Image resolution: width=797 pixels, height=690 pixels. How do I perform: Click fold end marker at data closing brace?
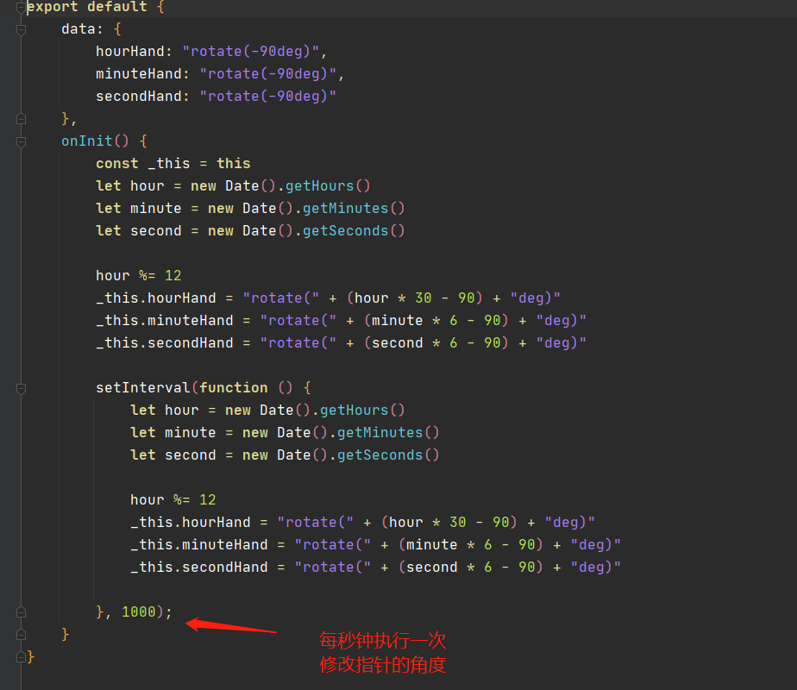tap(22, 118)
